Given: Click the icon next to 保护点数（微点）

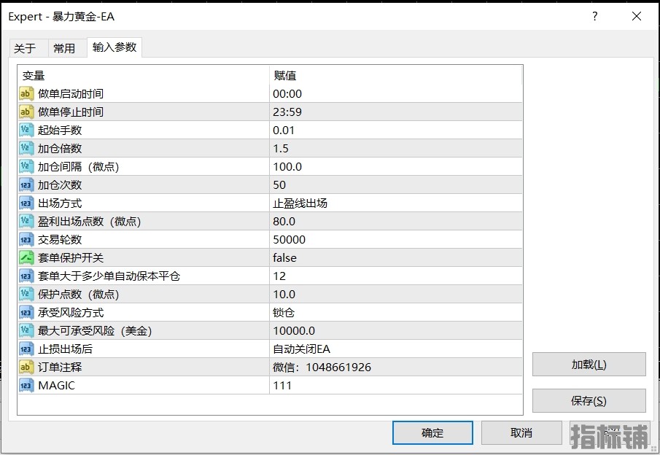Looking at the screenshot, I should [26, 294].
